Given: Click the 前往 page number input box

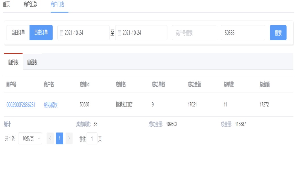Looking at the screenshot, I should click(92, 139).
